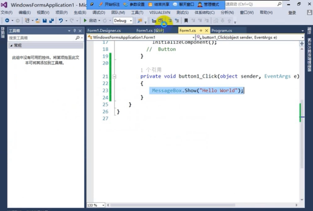This screenshot has width=313, height=211.
Task: Open the 帮助(H) menu
Action: (x=266, y=13)
